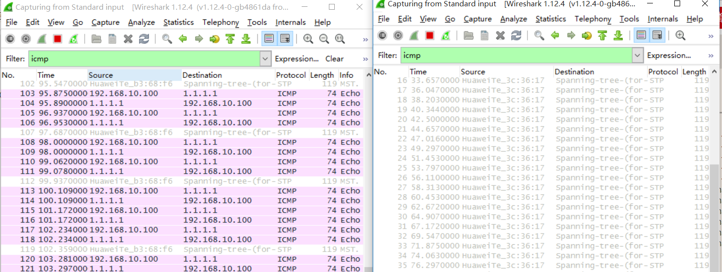Open Internals menu in right window
Screen dimensions: 722x272
click(663, 19)
